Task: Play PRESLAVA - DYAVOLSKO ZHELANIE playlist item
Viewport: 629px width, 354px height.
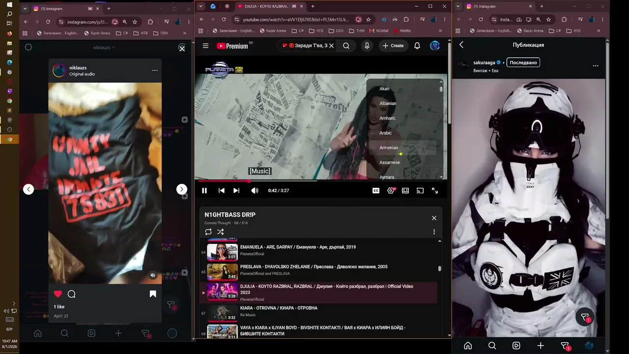Action: [x=318, y=271]
